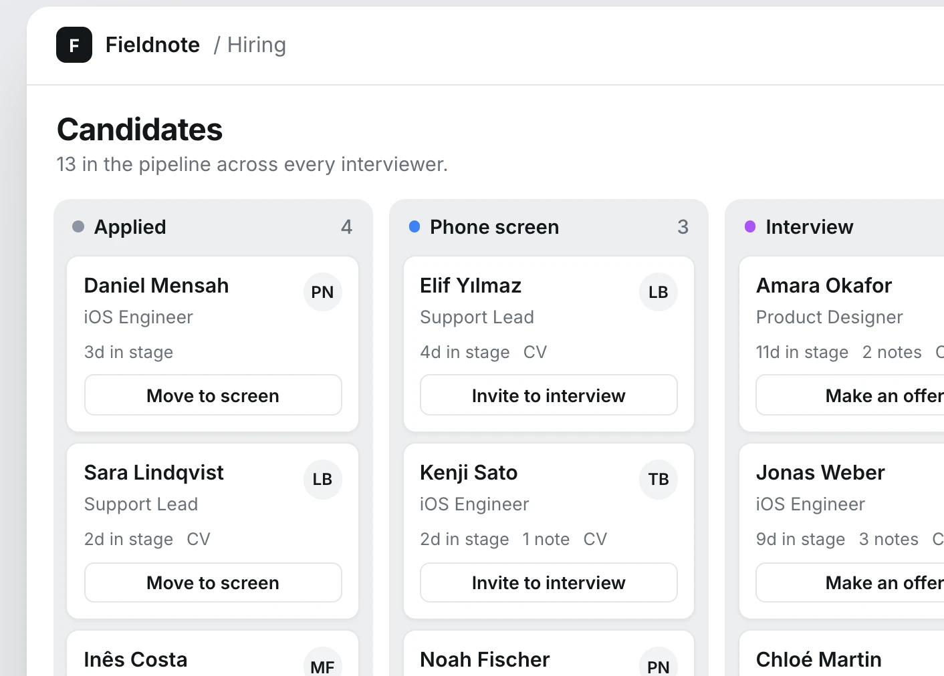944x676 pixels.
Task: Open Sara Lindqvist's CV
Action: coord(199,539)
